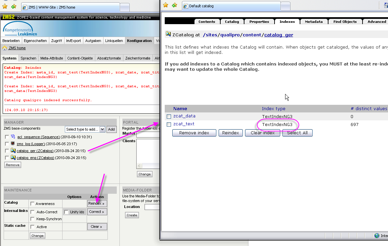This screenshot has width=388, height=246.
Task: Click the Correct » internal links button
Action: [x=97, y=212]
